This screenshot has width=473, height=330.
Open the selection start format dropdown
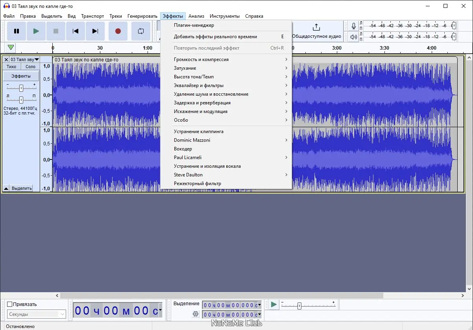tap(260, 305)
